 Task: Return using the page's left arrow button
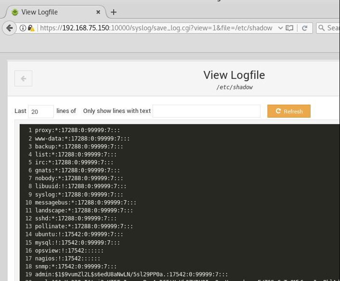pos(24,78)
